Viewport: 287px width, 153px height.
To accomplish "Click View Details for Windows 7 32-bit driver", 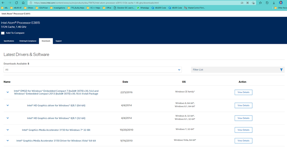I will [243, 130].
